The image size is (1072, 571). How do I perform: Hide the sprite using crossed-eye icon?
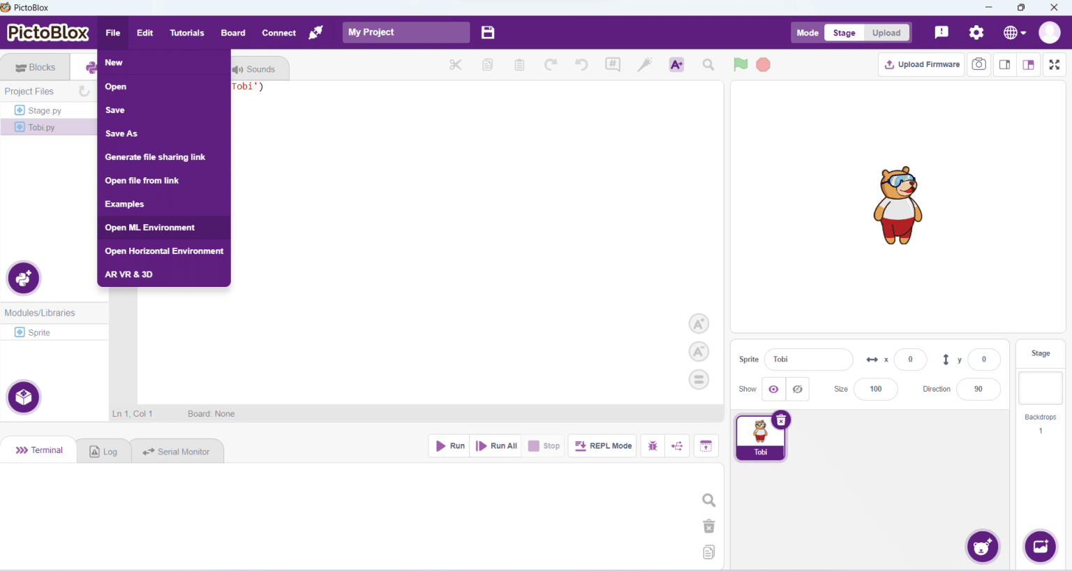pos(797,389)
